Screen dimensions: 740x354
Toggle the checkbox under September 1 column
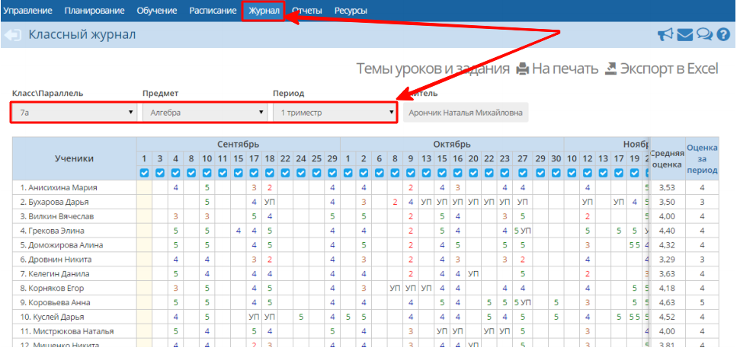pos(144,173)
